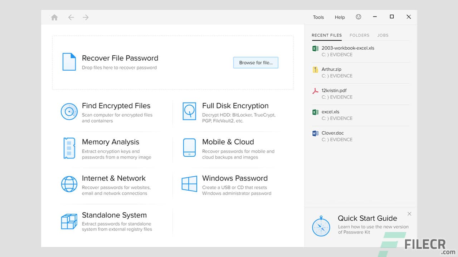
Task: Select the Internet & Network globe icon
Action: [x=69, y=184]
